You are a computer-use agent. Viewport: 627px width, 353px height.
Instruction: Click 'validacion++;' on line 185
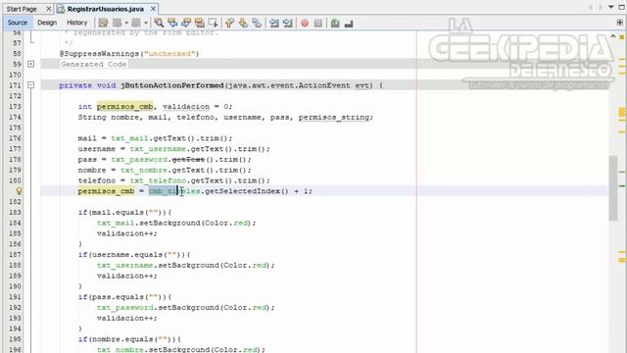click(127, 233)
